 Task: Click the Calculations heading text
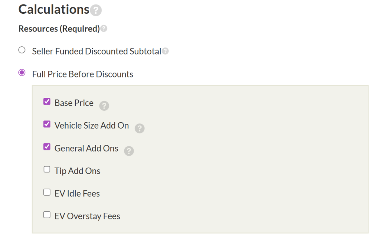[54, 9]
